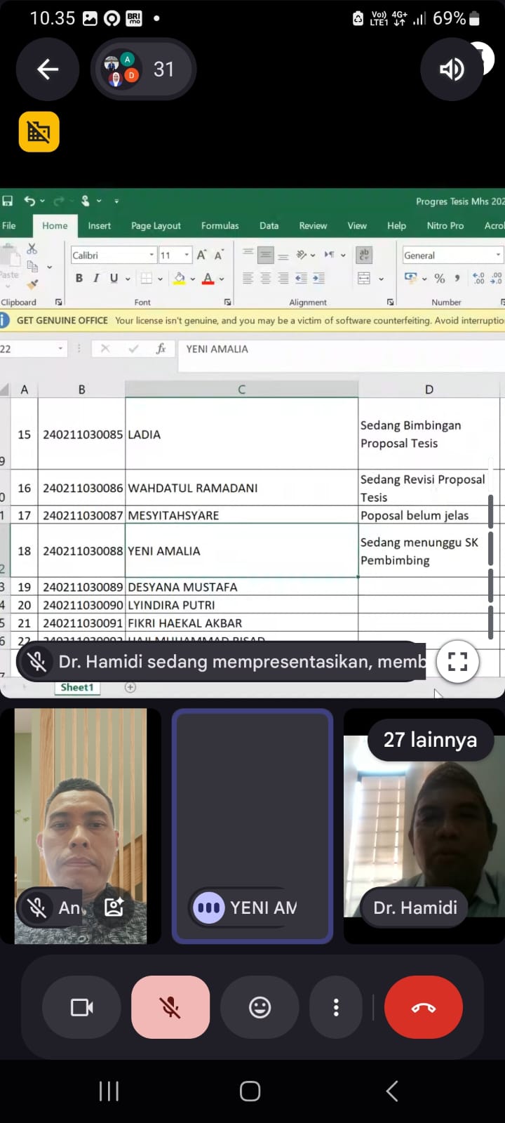The width and height of the screenshot is (505, 1123).
Task: Select the Sheet1 tab
Action: point(77,688)
